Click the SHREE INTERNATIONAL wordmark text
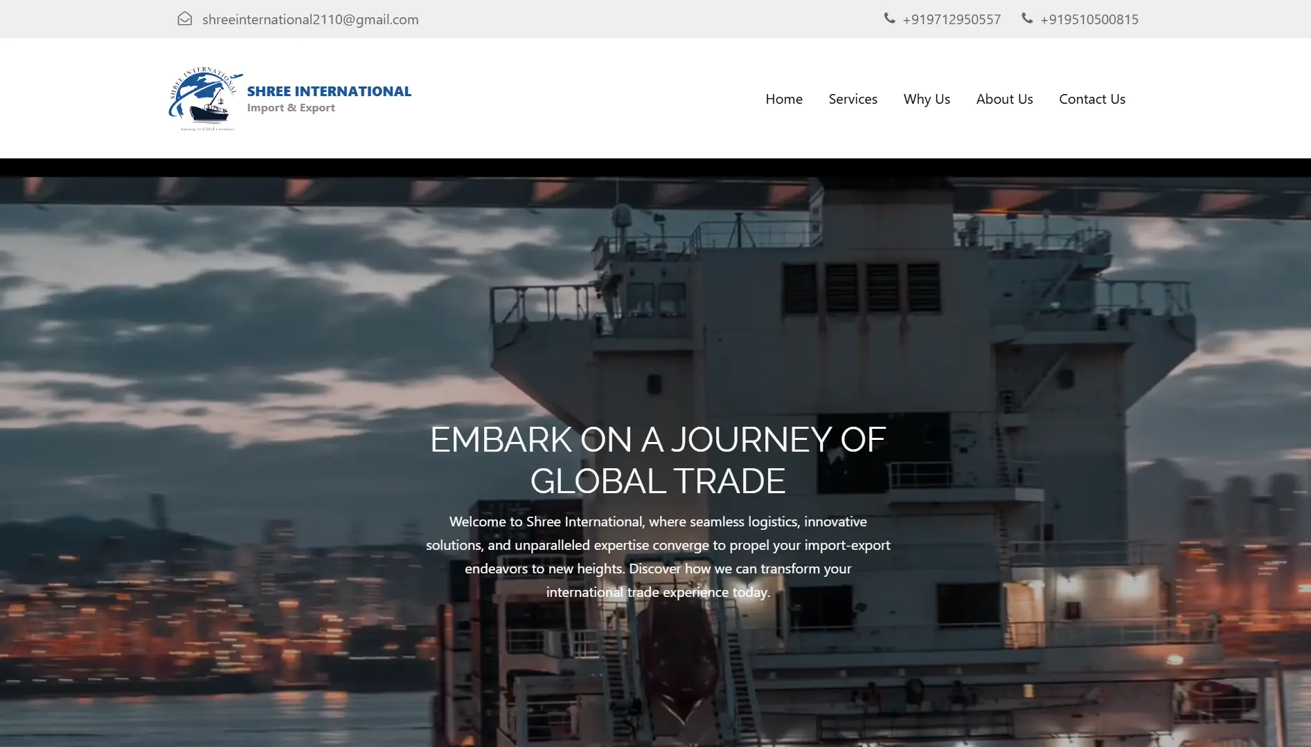Screen dimensions: 1311x747 click(329, 91)
